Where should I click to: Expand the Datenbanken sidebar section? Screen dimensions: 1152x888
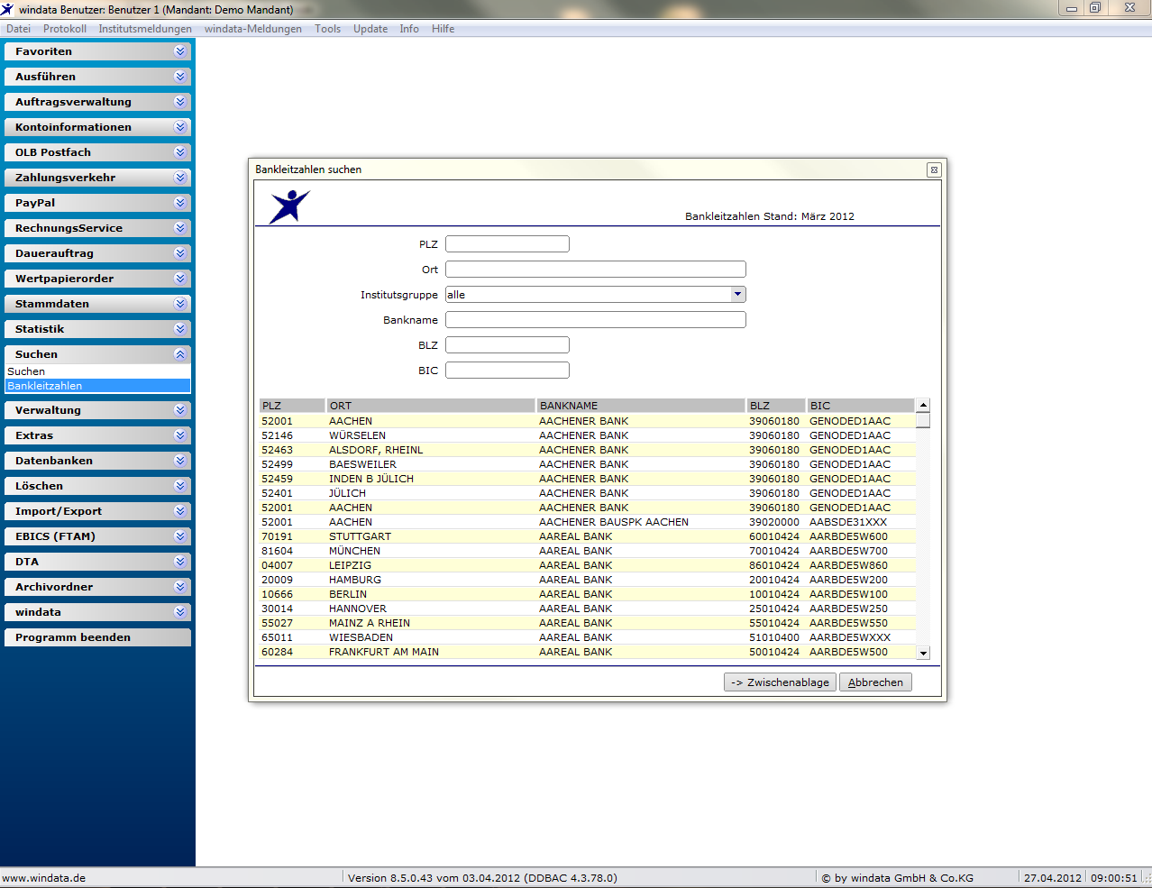pos(97,461)
